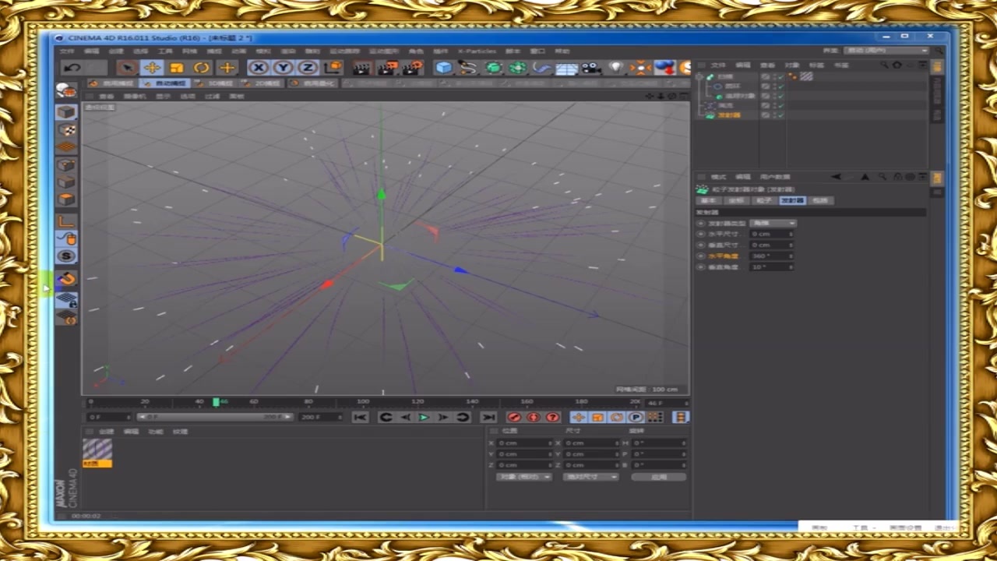This screenshot has height=561, width=997.
Task: Click the Spline pen tool icon
Action: pos(467,68)
